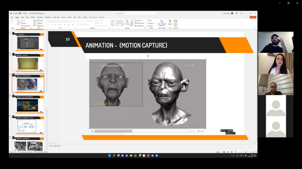
Task: Toggle Italic formatting in Font group
Action: (50, 24)
